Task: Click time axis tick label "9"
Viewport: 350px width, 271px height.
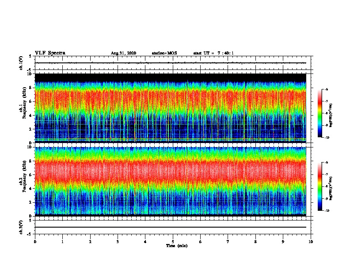Action: pos(283,242)
